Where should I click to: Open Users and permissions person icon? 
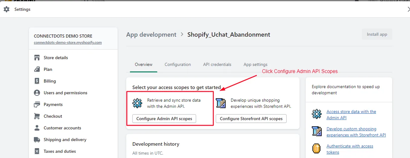tap(37, 93)
